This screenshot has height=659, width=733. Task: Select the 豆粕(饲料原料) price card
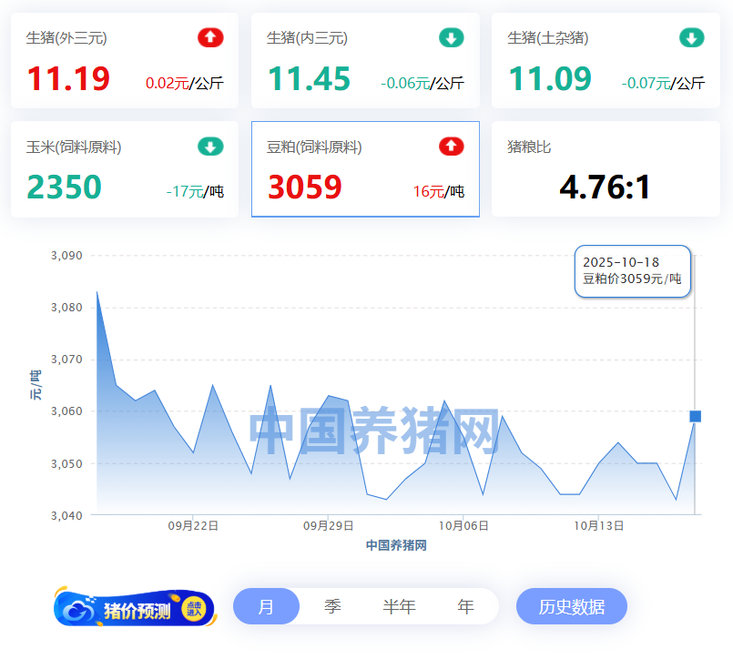365,169
